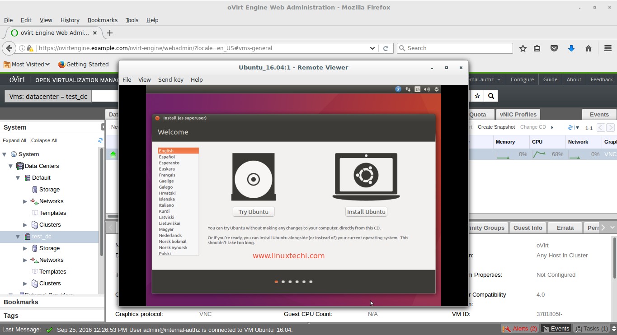The width and height of the screenshot is (617, 335).
Task: Open the USB device redirection icon in Remote Viewer
Action: tap(408, 89)
